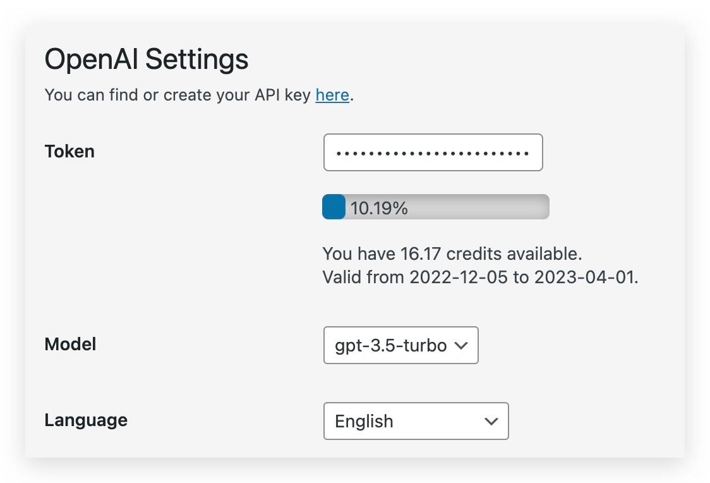This screenshot has height=483, width=710.
Task: Click the blue filled portion of the progress bar
Action: pos(333,206)
